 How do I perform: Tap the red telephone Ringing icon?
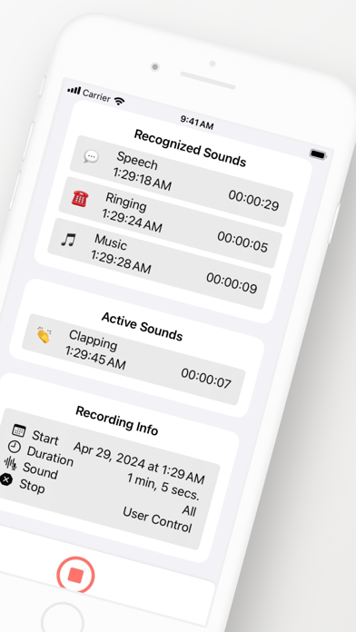(x=80, y=198)
